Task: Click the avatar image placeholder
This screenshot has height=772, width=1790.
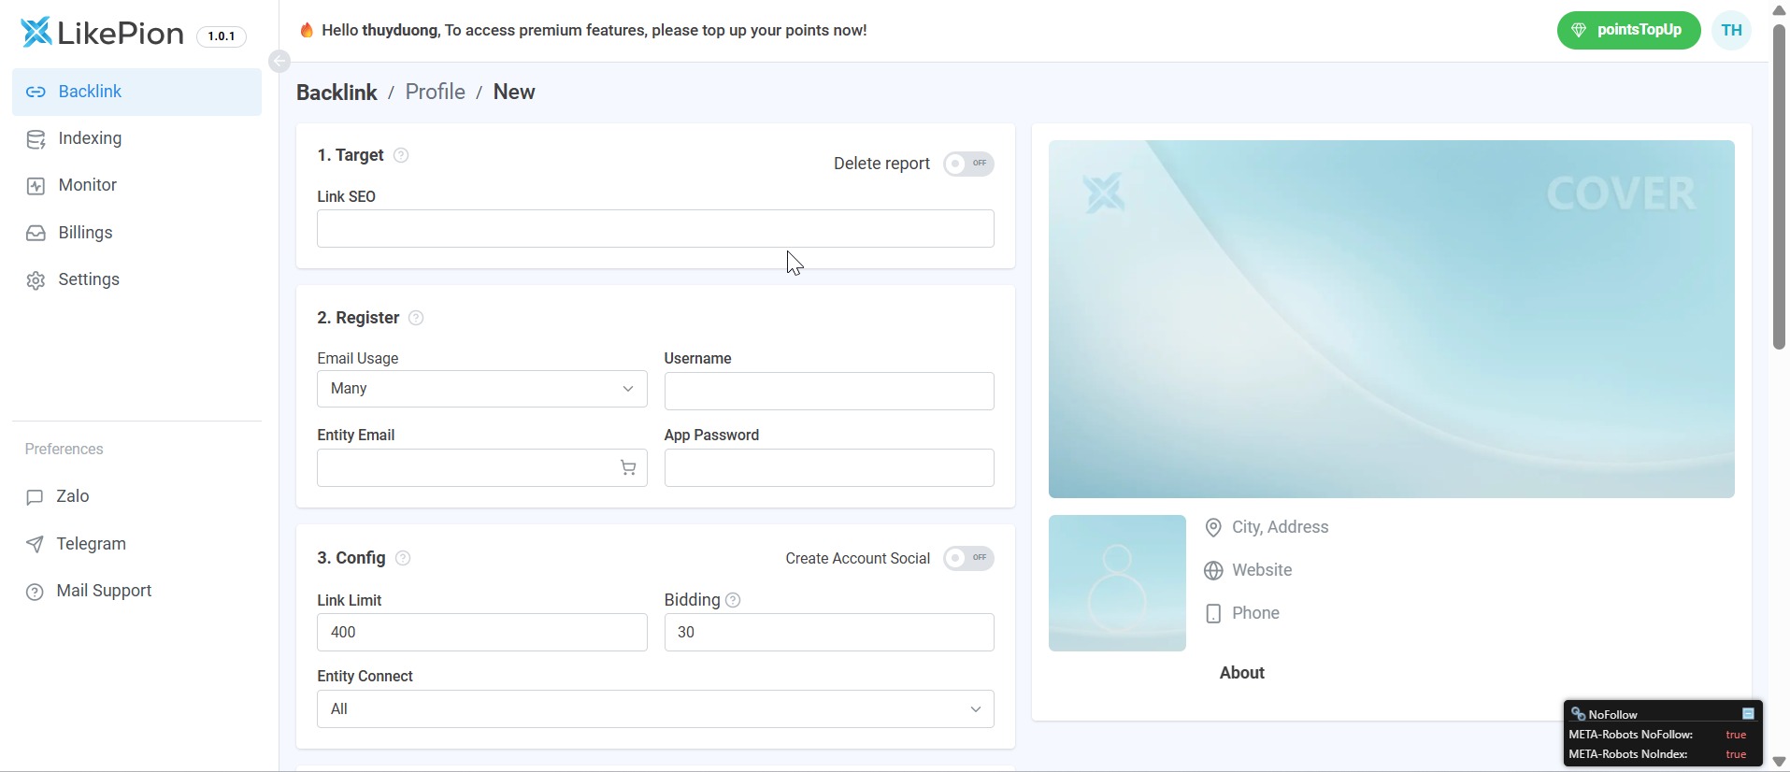Action: 1117,583
